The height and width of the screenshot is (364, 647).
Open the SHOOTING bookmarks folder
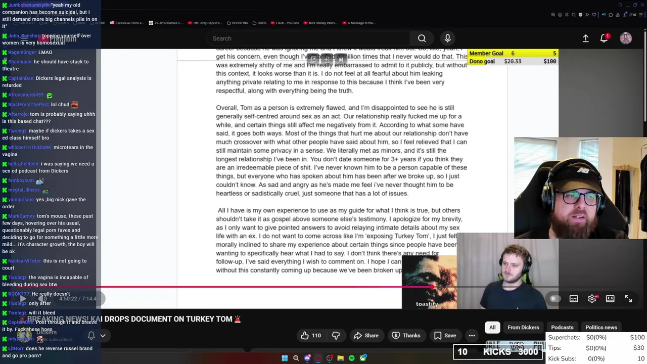click(238, 23)
